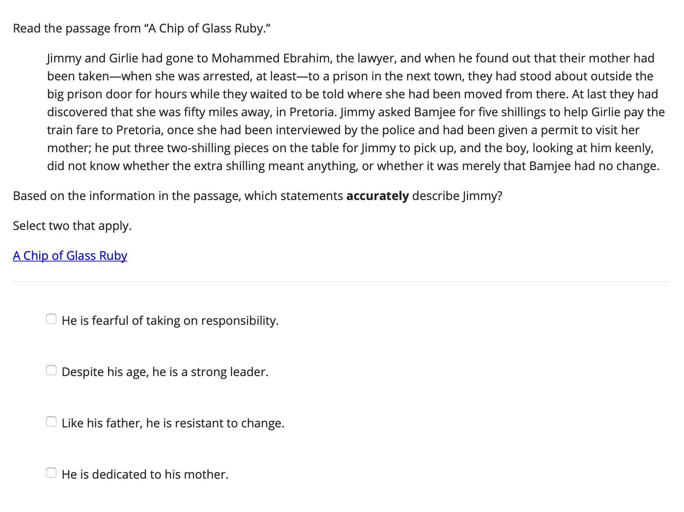Click the answer text 'He is dedicated to his mother.'
Image resolution: width=684 pixels, height=512 pixels.
[x=145, y=474]
